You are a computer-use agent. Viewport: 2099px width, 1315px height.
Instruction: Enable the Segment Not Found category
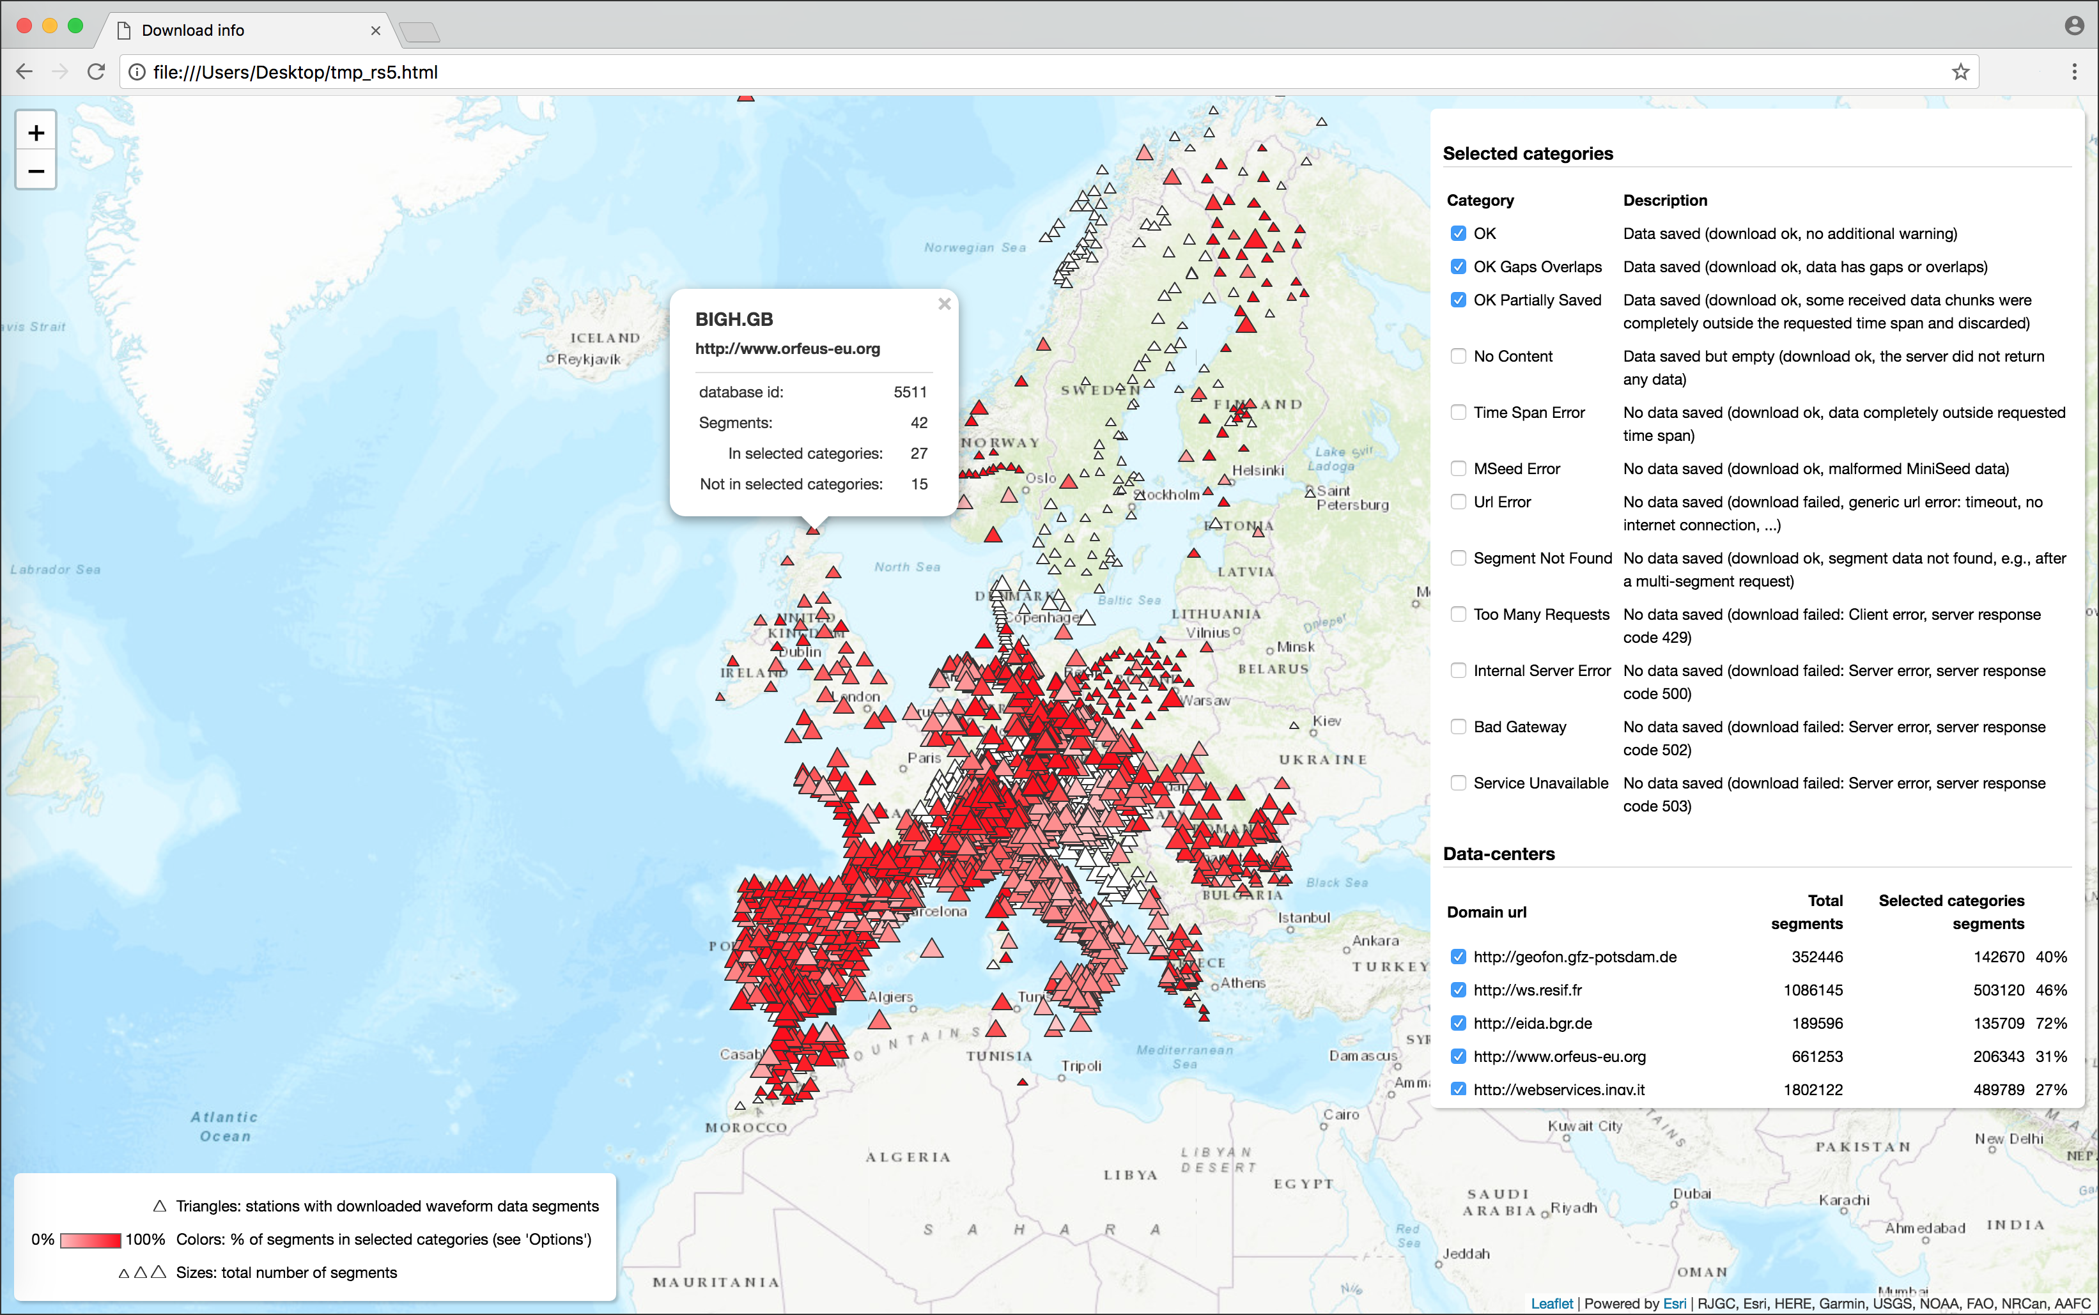click(1459, 558)
